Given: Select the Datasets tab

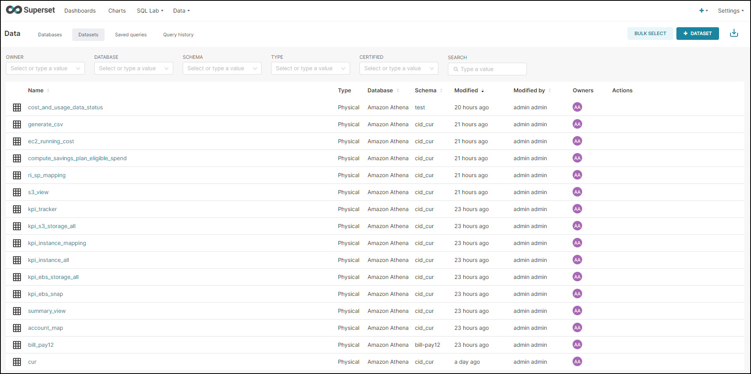Looking at the screenshot, I should (x=88, y=35).
